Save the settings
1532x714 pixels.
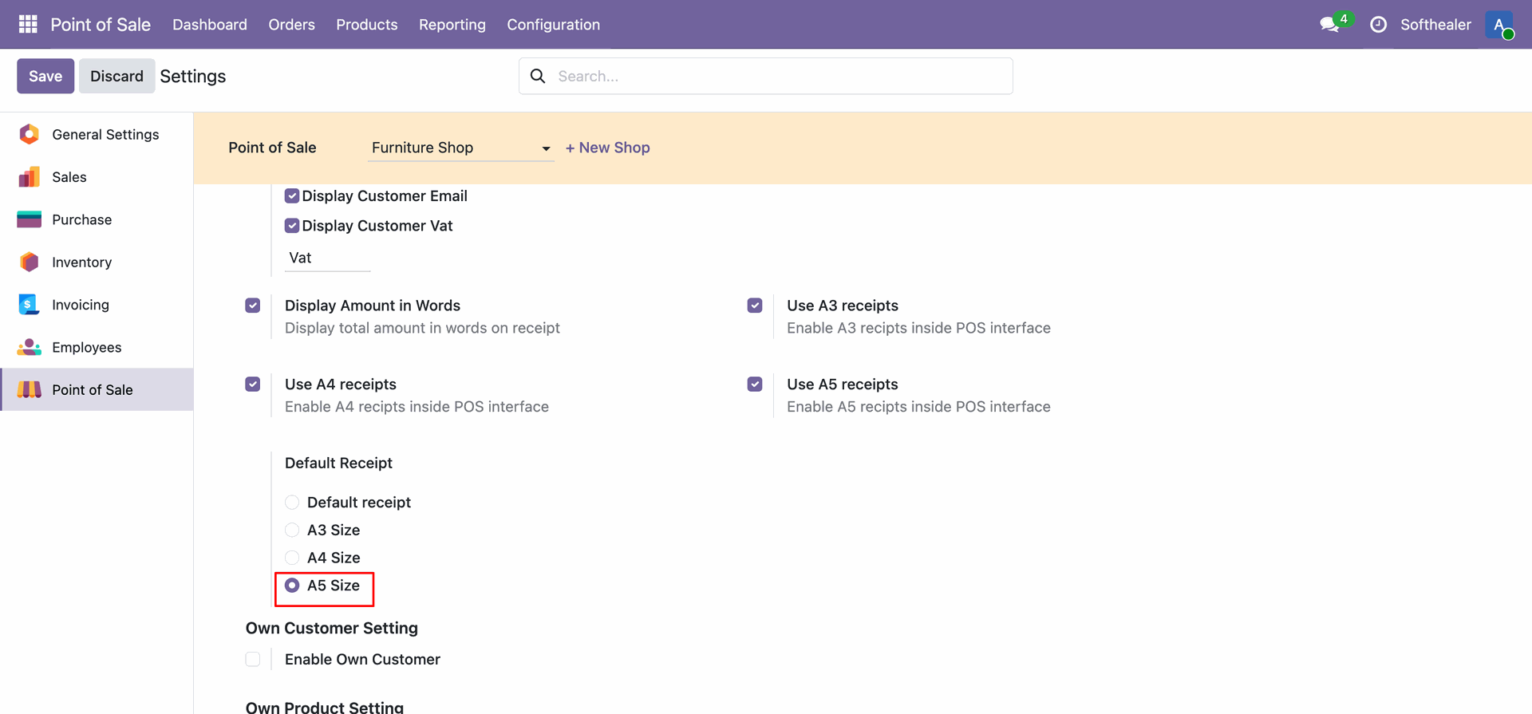45,76
